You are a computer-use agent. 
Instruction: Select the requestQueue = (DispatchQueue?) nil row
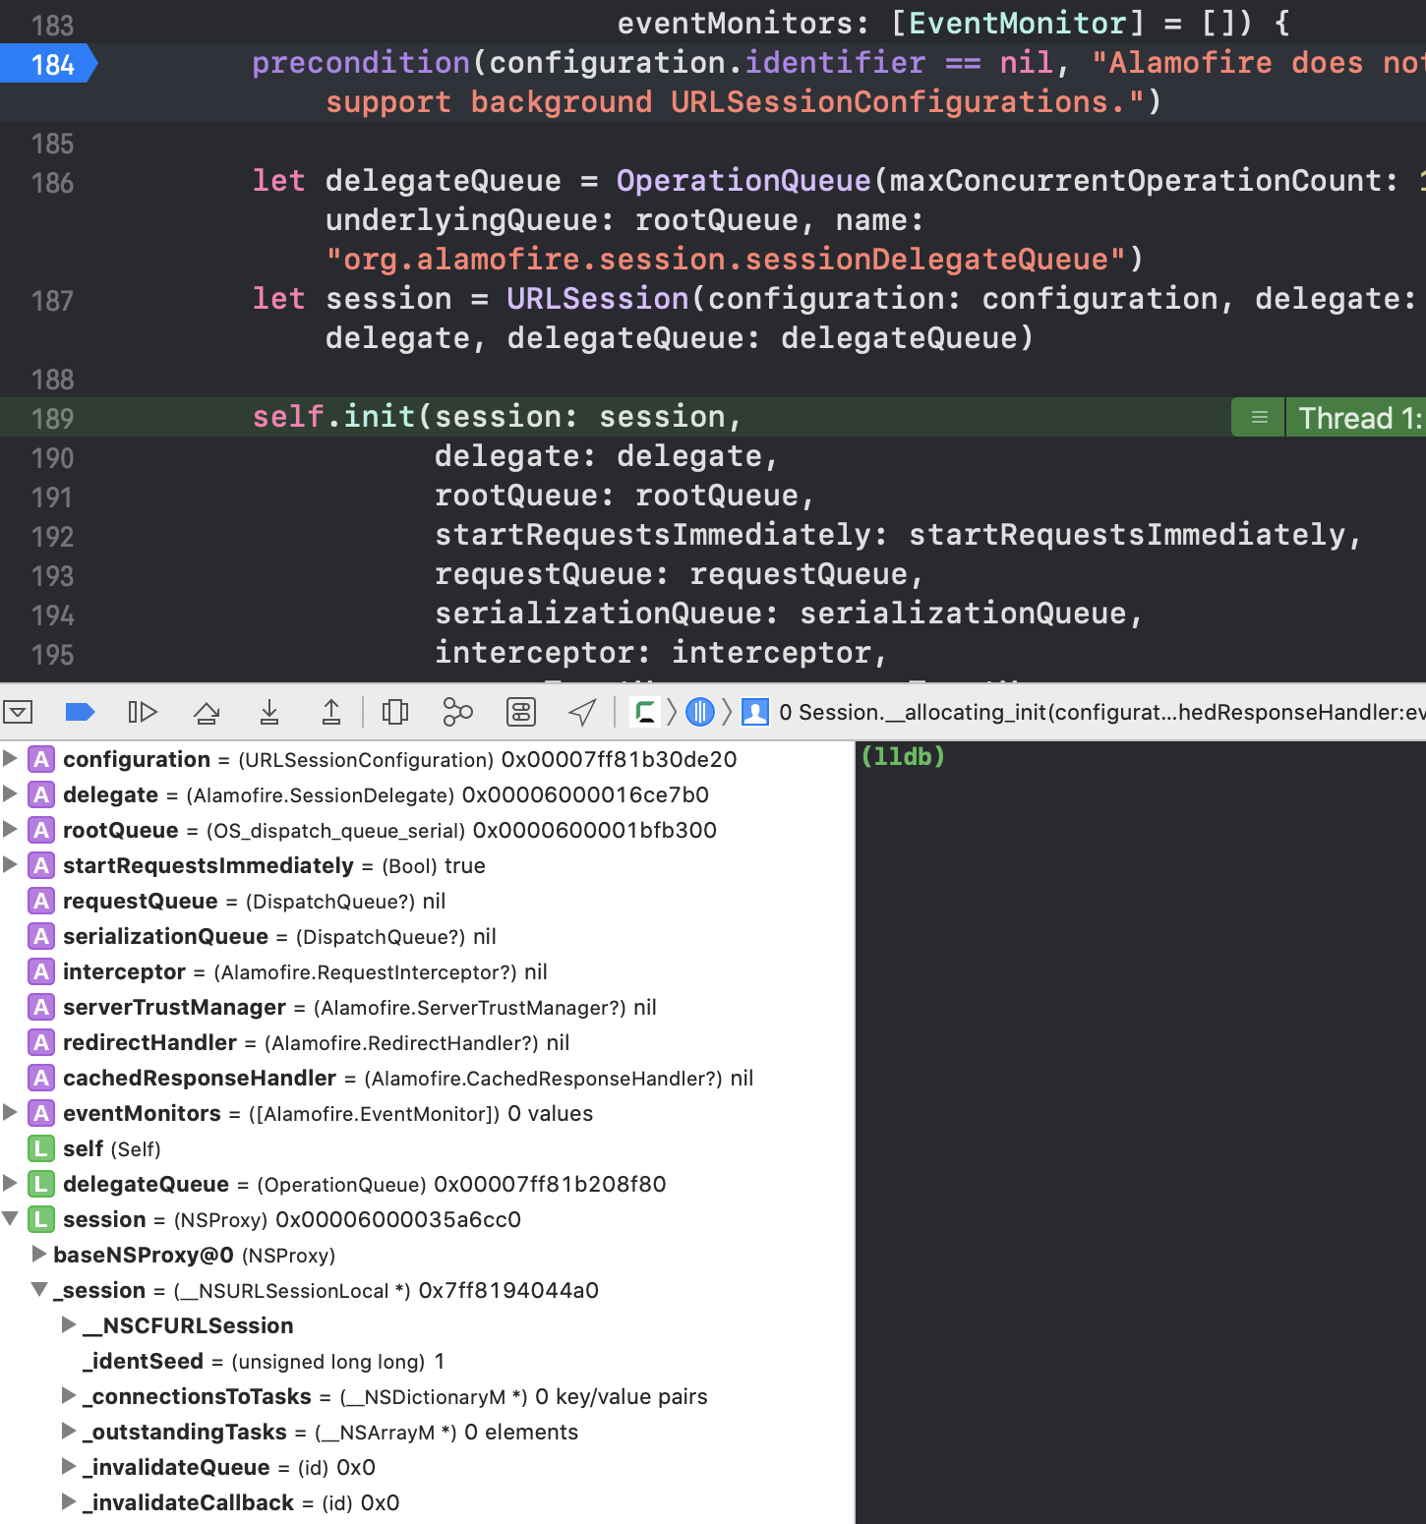427,901
